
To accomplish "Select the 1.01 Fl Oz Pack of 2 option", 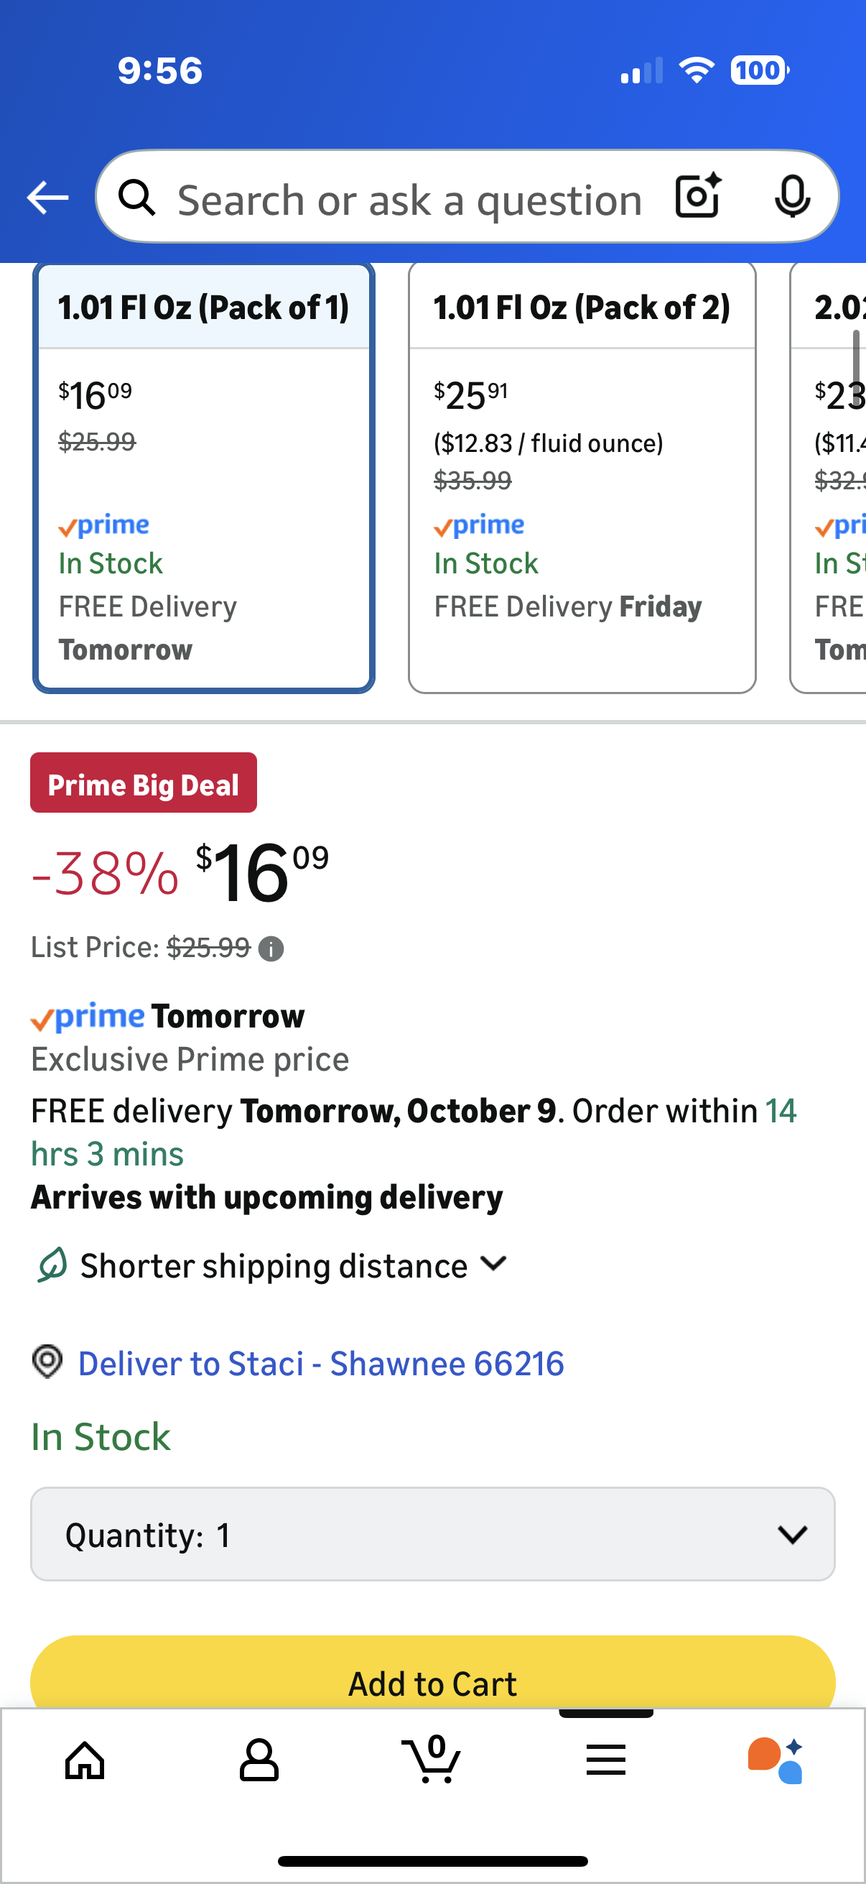I will tap(582, 477).
